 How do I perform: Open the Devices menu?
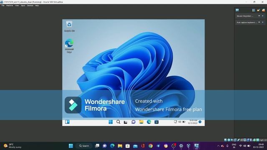(x=30, y=5)
